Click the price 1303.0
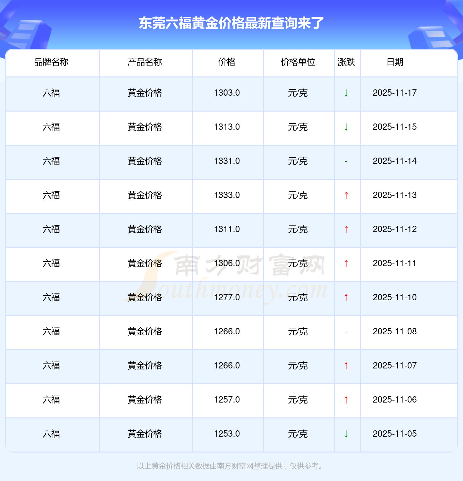The height and width of the screenshot is (481, 463). pyautogui.click(x=227, y=93)
